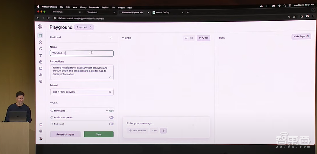Open the Playground icon in the left sidebar
The height and width of the screenshot is (154, 317).
click(40, 36)
